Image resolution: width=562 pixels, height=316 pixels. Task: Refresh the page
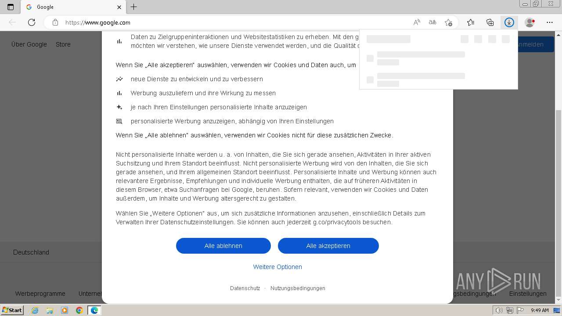tap(32, 22)
